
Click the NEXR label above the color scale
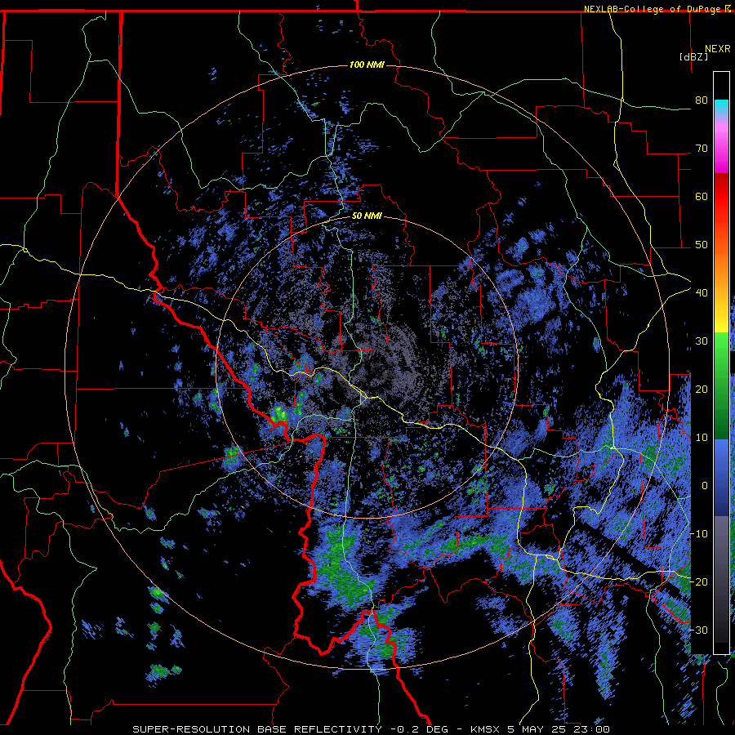[718, 49]
